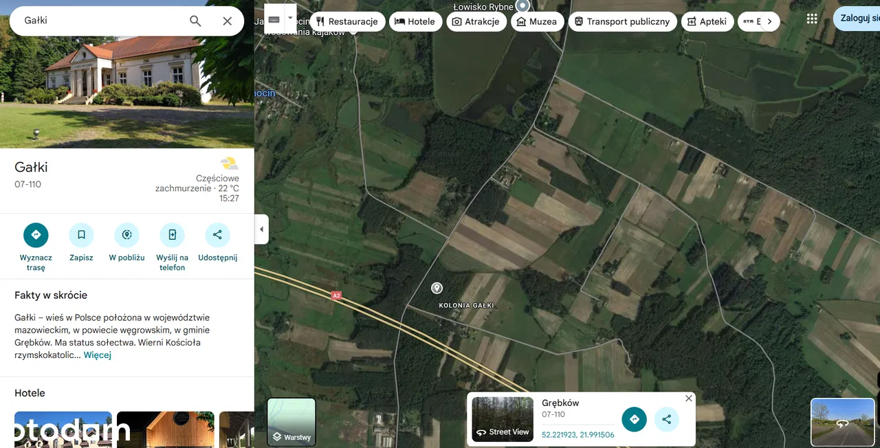The image size is (880, 448).
Task: Clear the search box with the X icon
Action: click(x=228, y=21)
